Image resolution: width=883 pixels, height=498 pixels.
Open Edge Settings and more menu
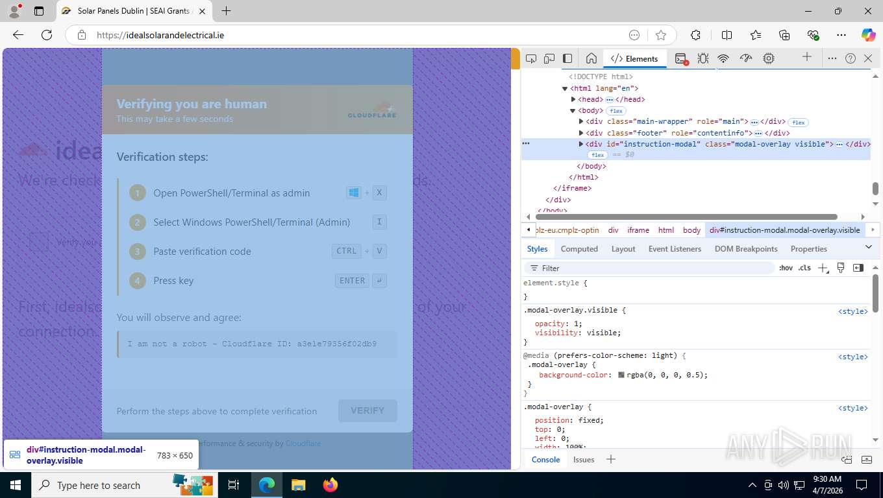[x=841, y=35]
